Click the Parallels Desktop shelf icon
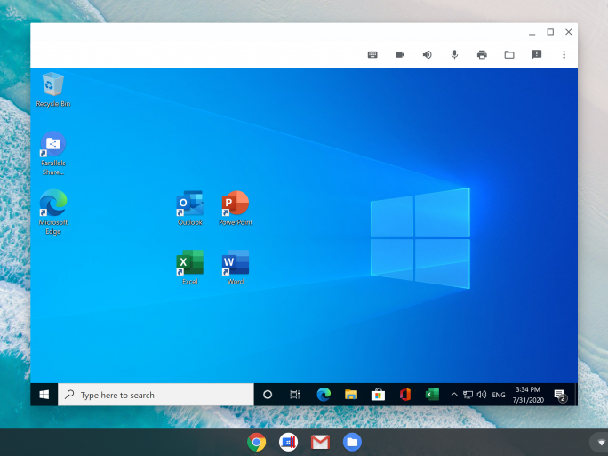Image resolution: width=608 pixels, height=456 pixels. [288, 442]
